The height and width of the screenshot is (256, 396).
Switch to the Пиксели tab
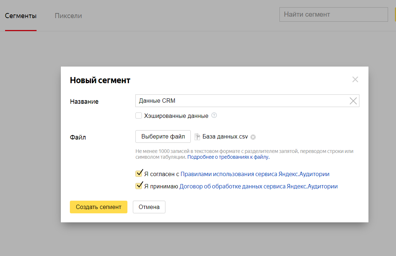pyautogui.click(x=68, y=16)
